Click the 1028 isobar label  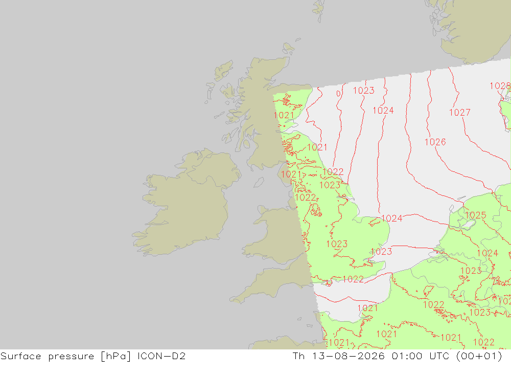click(500, 86)
